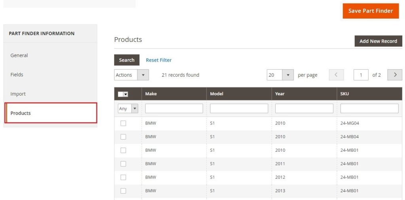The height and width of the screenshot is (200, 405).
Task: Switch to the Fields tab
Action: pos(17,75)
